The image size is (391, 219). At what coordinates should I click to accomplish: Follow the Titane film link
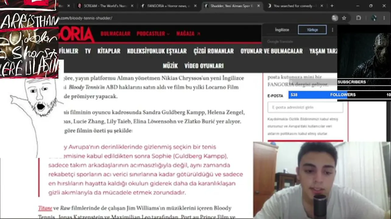point(45,208)
